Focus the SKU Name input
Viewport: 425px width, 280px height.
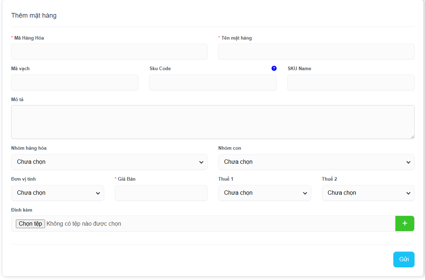(350, 82)
